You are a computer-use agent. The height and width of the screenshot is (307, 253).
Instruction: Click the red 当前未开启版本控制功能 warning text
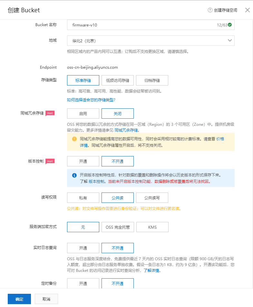159,182
